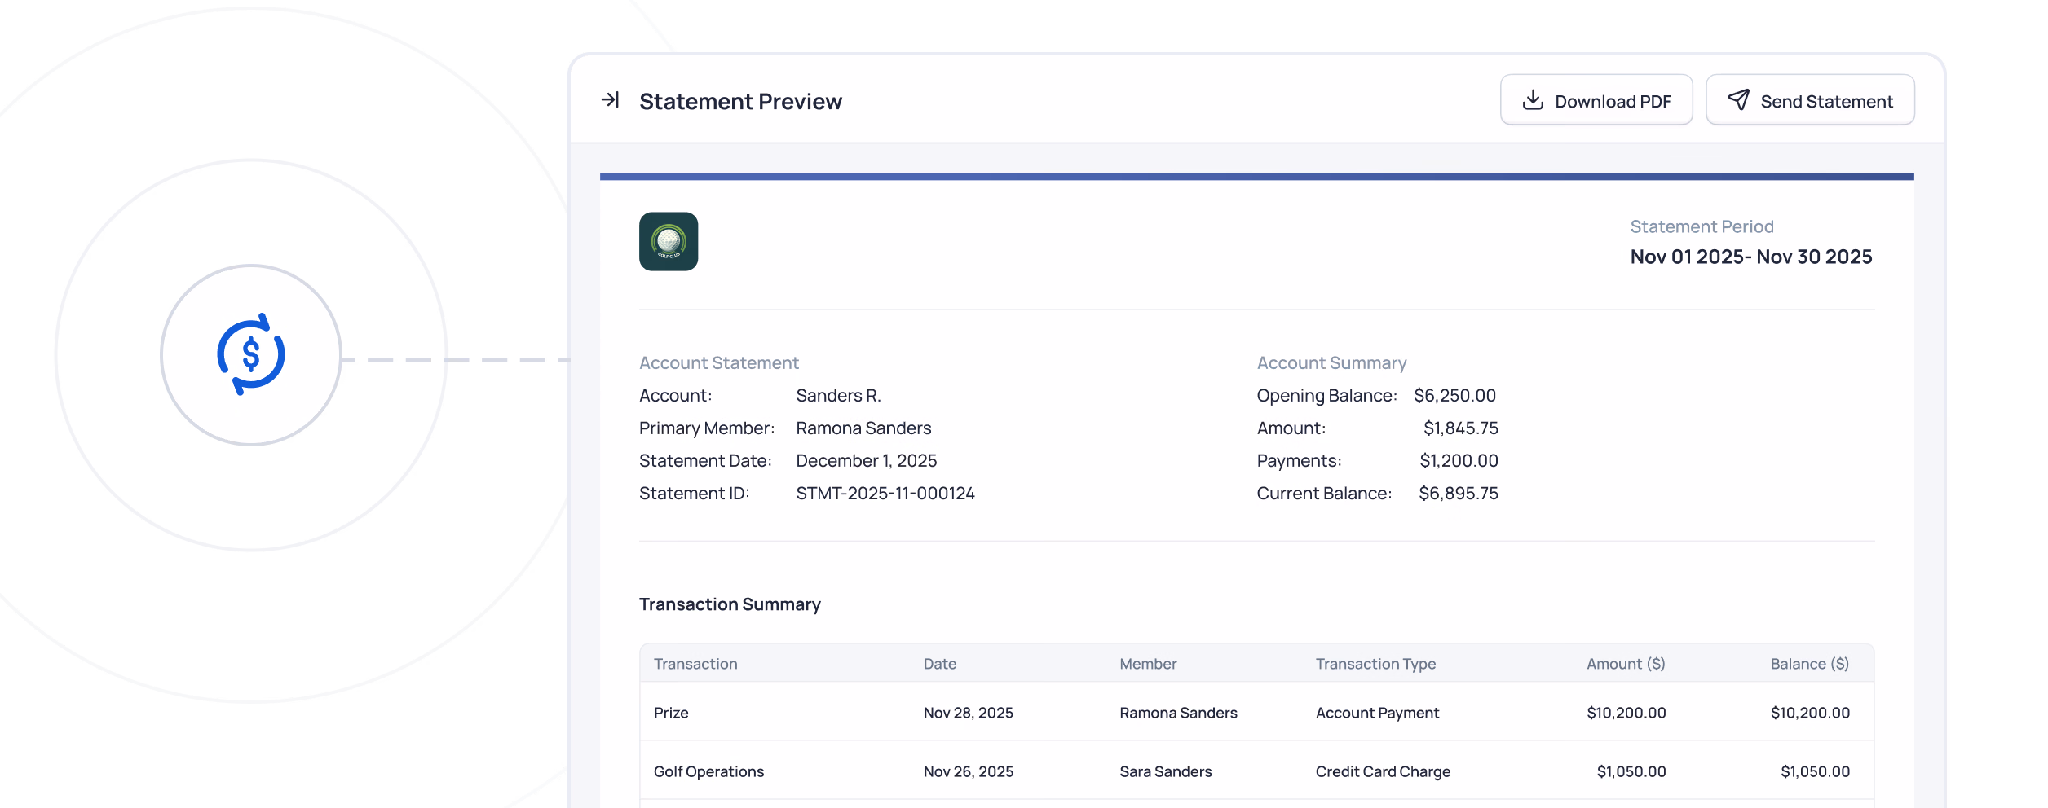Click the Golf Operations transaction cell
The width and height of the screenshot is (2048, 808).
[x=708, y=771]
